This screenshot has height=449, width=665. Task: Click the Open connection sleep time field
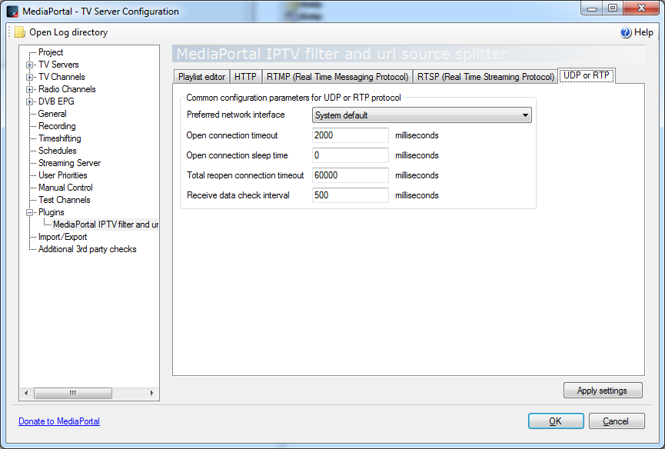[351, 155]
